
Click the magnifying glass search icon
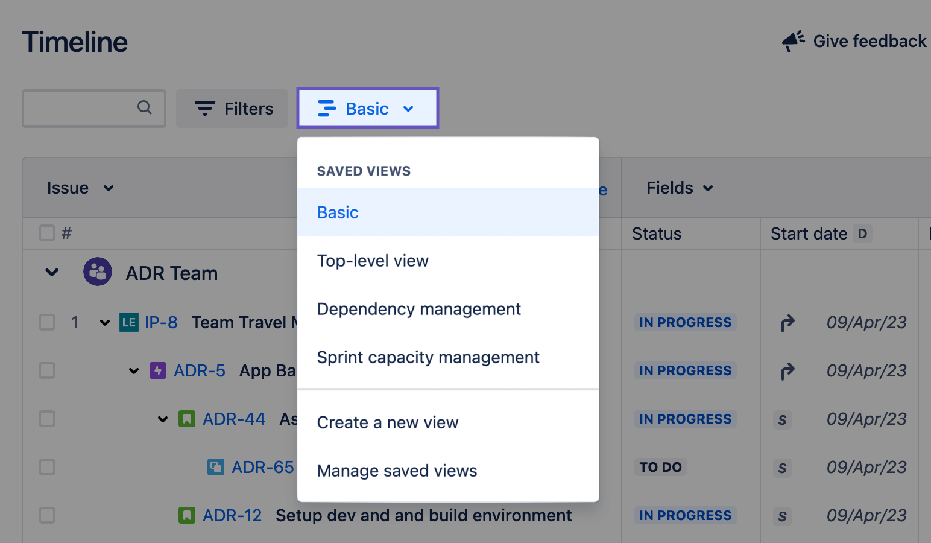[145, 108]
